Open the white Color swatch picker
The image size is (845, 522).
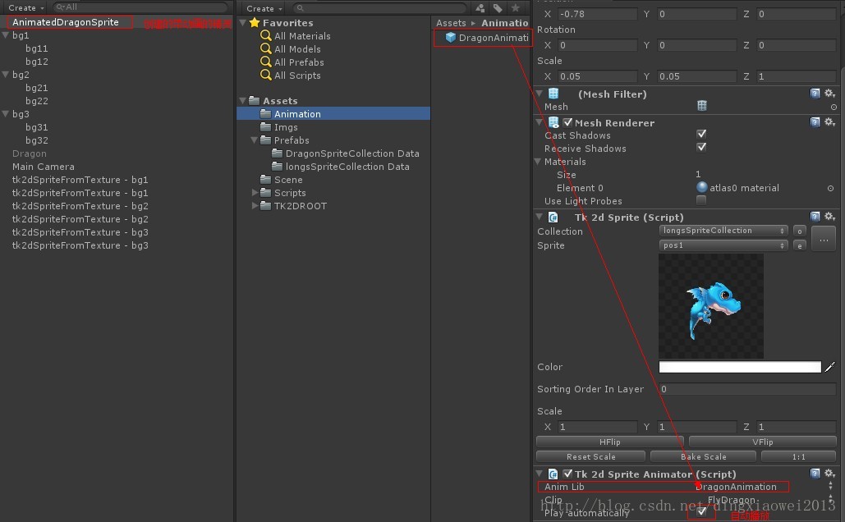pyautogui.click(x=740, y=367)
